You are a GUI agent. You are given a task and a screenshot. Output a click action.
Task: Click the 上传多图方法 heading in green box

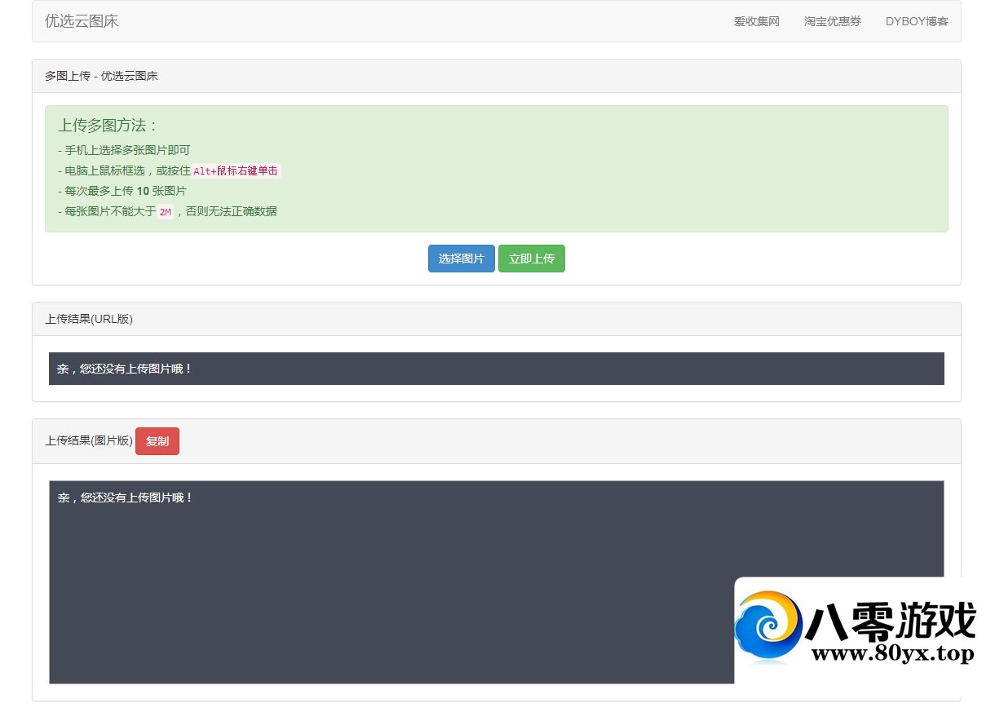[x=108, y=126]
